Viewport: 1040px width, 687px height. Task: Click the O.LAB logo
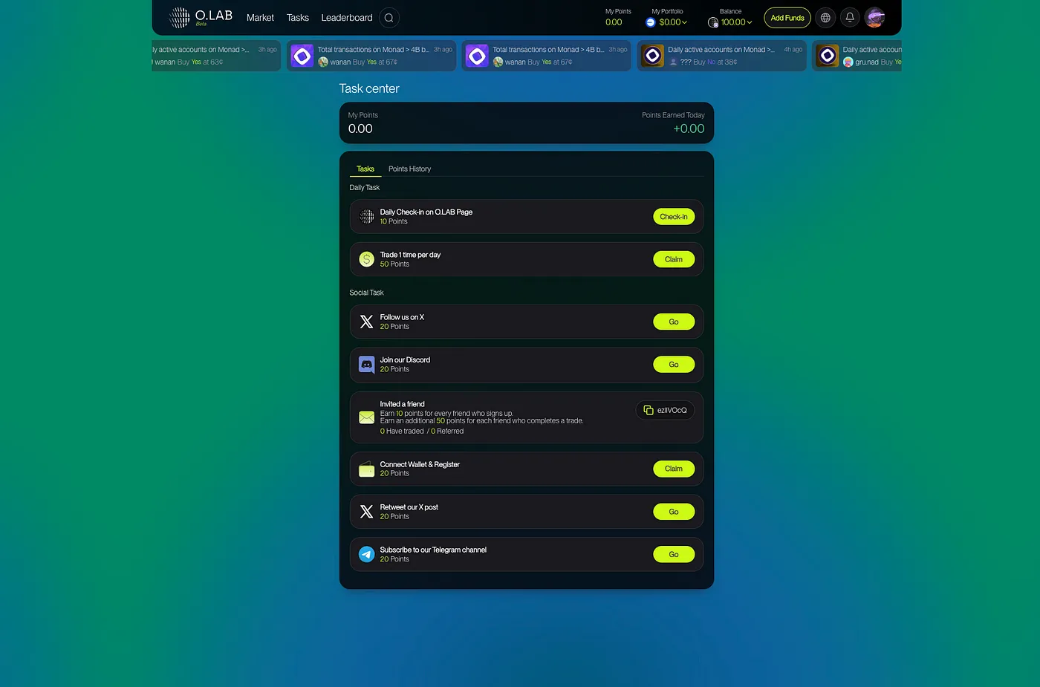coord(201,17)
